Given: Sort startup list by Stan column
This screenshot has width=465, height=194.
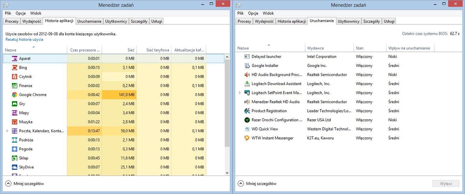Looking at the screenshot, I should click(370, 48).
